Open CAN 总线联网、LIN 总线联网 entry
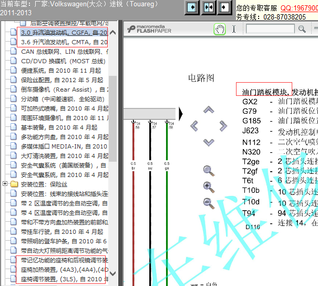318x286 pixels. coord(65,52)
